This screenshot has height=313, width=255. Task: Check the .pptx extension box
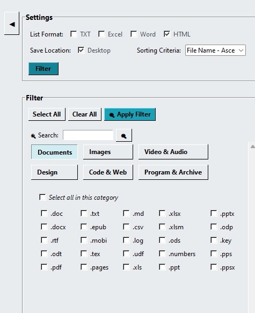(x=214, y=213)
